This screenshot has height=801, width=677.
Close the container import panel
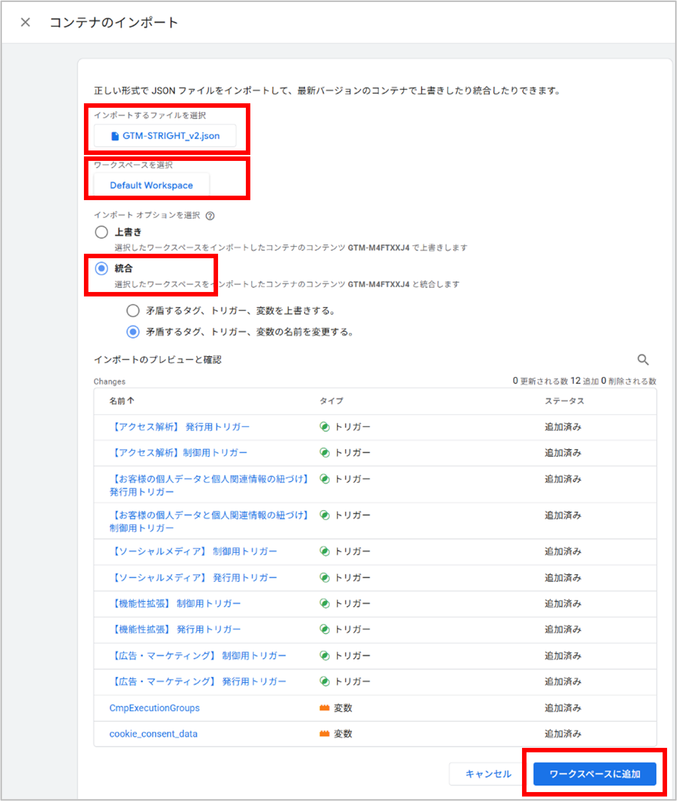click(25, 22)
